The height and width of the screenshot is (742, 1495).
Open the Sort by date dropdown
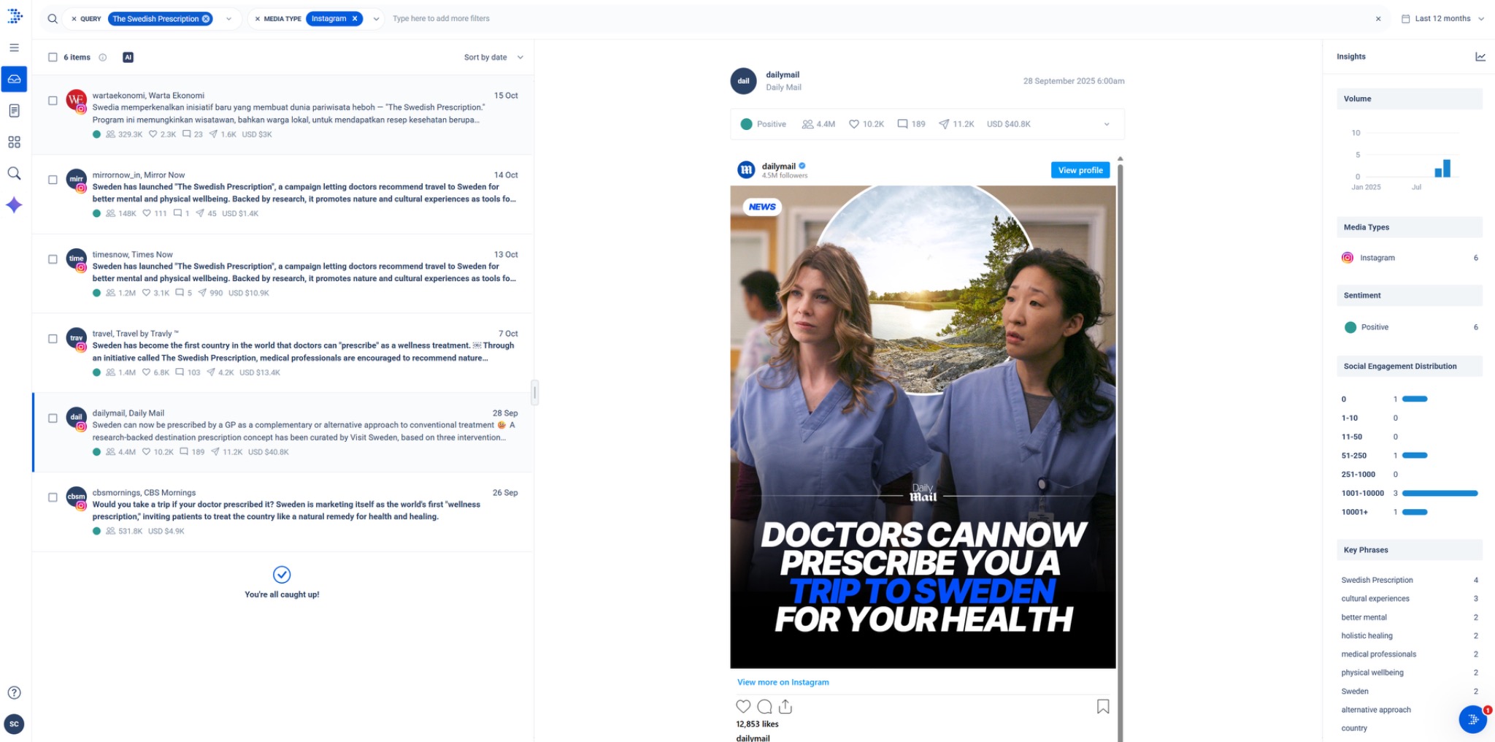(493, 57)
